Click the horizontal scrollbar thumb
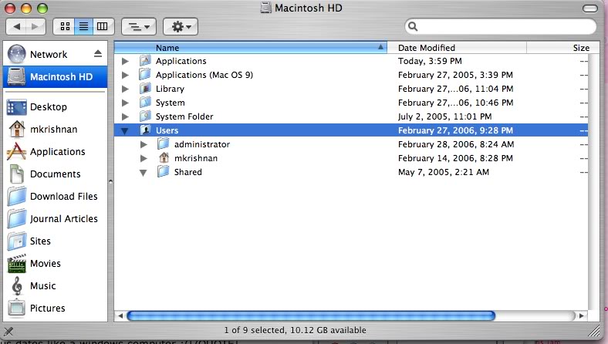Viewport: 608px width, 344px height. [311, 315]
